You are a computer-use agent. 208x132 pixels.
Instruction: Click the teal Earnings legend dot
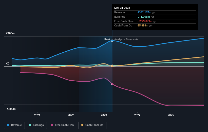point(30,125)
